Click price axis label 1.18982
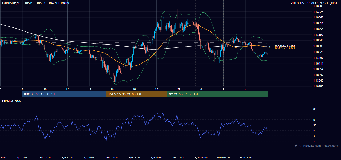The image size is (341, 160). [x=318, y=6]
